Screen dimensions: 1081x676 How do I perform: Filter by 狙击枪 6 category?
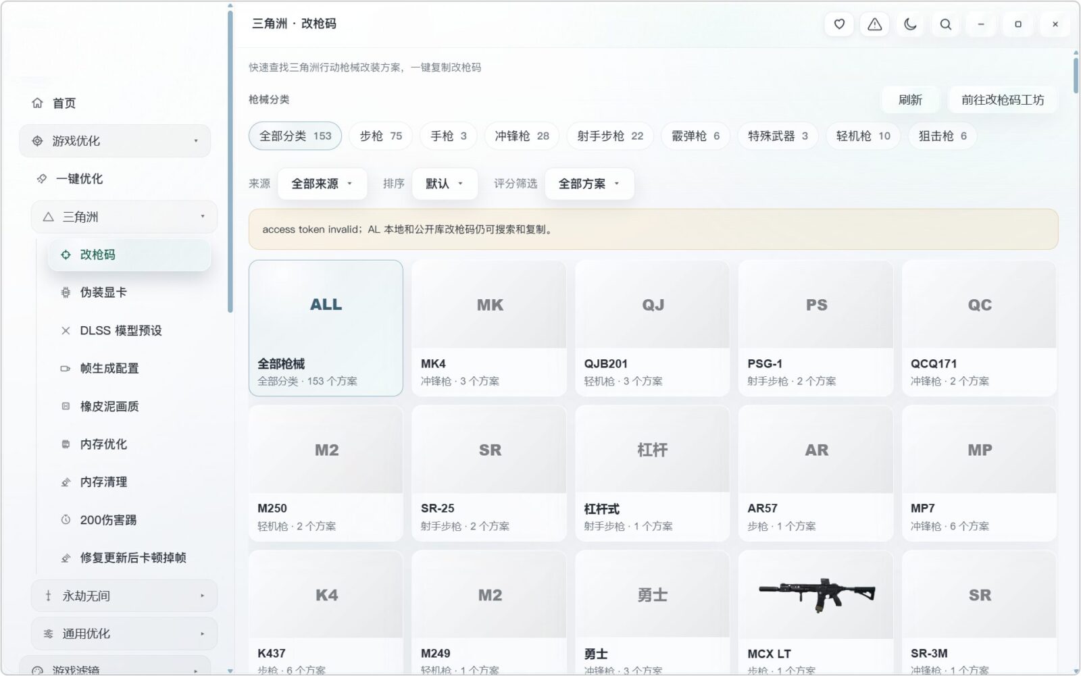[x=942, y=136]
